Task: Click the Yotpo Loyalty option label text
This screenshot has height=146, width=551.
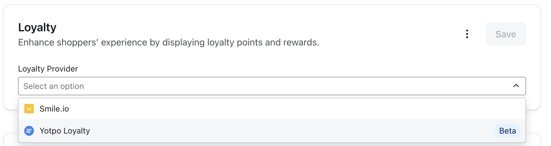Action: tap(65, 131)
